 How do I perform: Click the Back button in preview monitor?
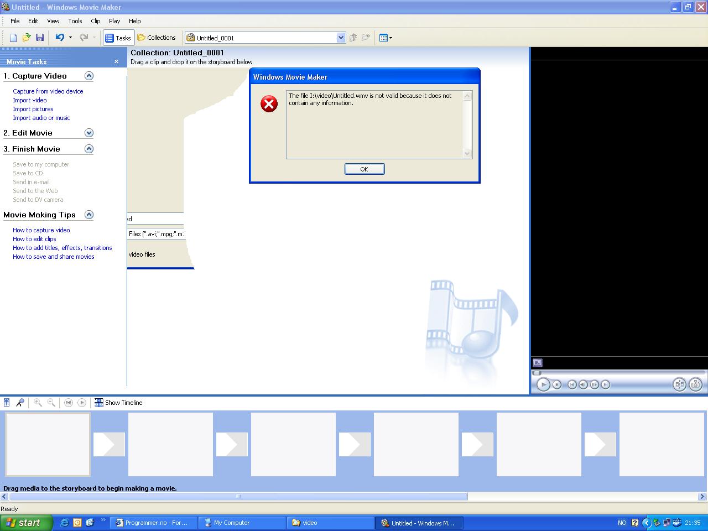[x=572, y=384]
